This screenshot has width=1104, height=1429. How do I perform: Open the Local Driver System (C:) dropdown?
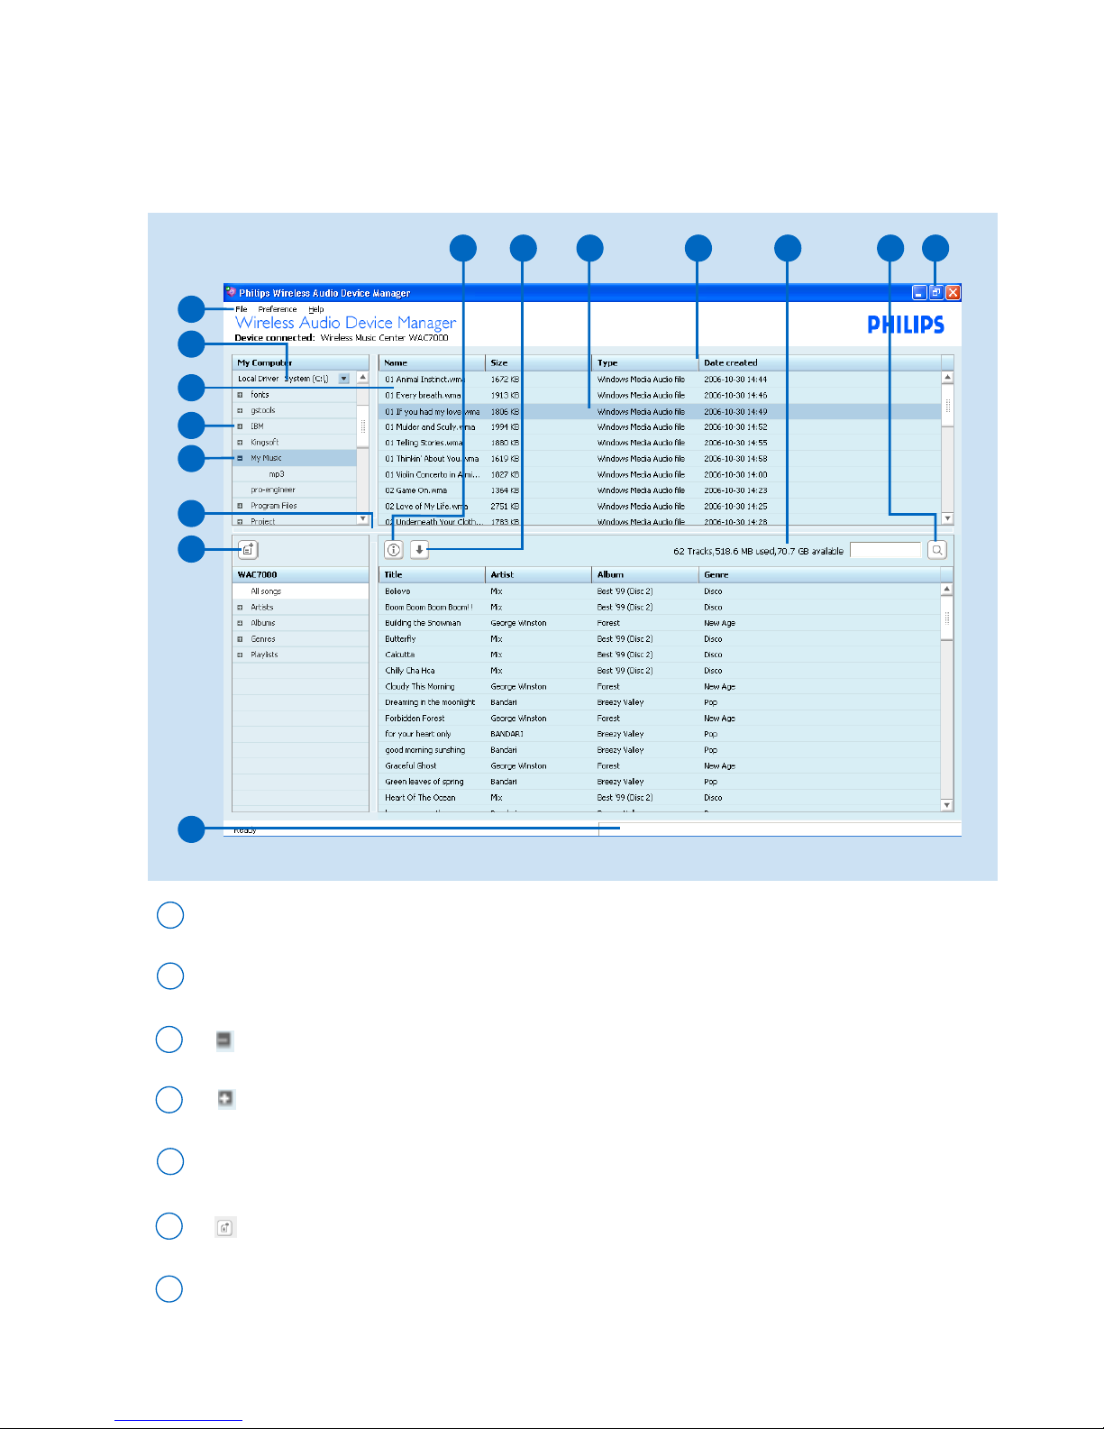click(343, 379)
